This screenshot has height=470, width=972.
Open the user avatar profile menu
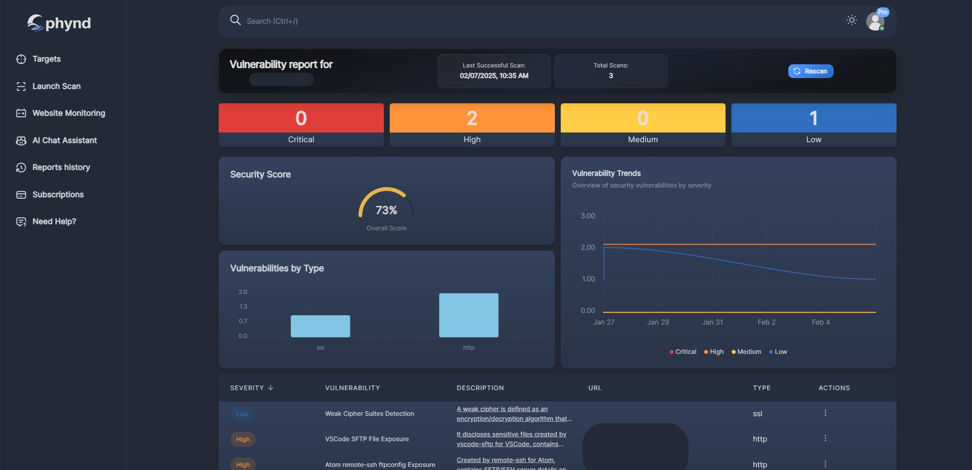coord(875,21)
